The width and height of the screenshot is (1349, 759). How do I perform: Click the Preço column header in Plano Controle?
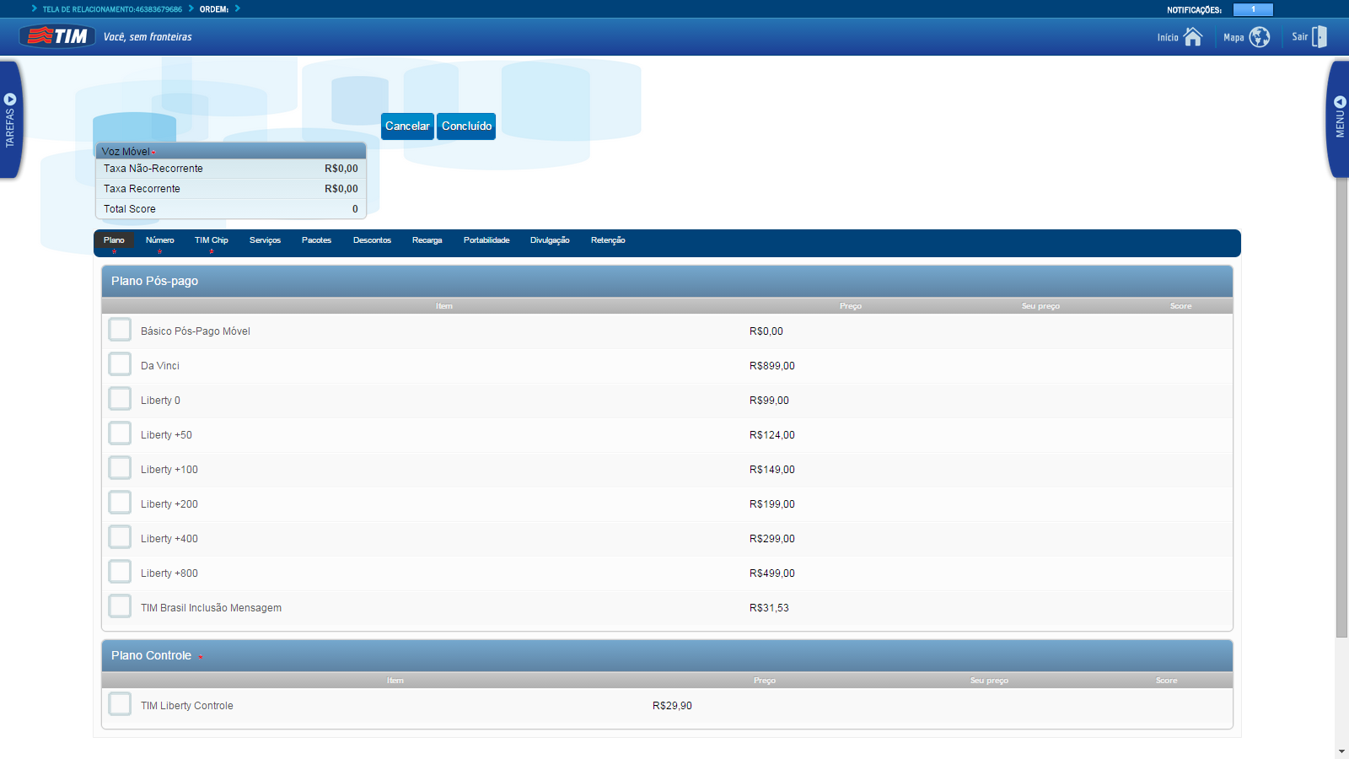(x=765, y=681)
